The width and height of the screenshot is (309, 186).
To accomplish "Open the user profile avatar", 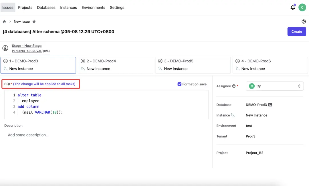I will (x=302, y=7).
